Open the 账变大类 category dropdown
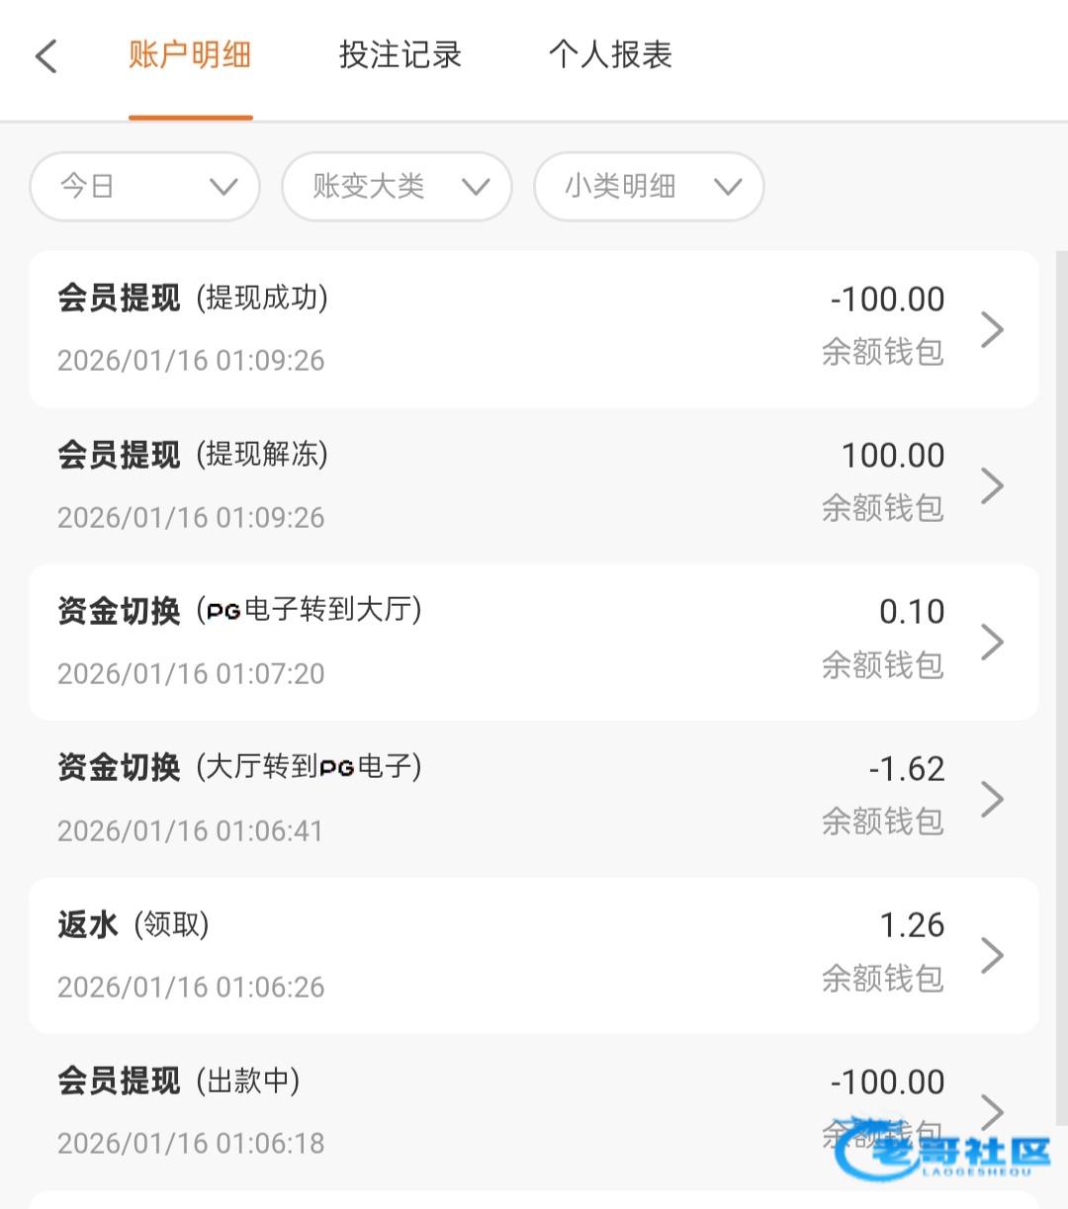This screenshot has height=1209, width=1068. tap(397, 186)
